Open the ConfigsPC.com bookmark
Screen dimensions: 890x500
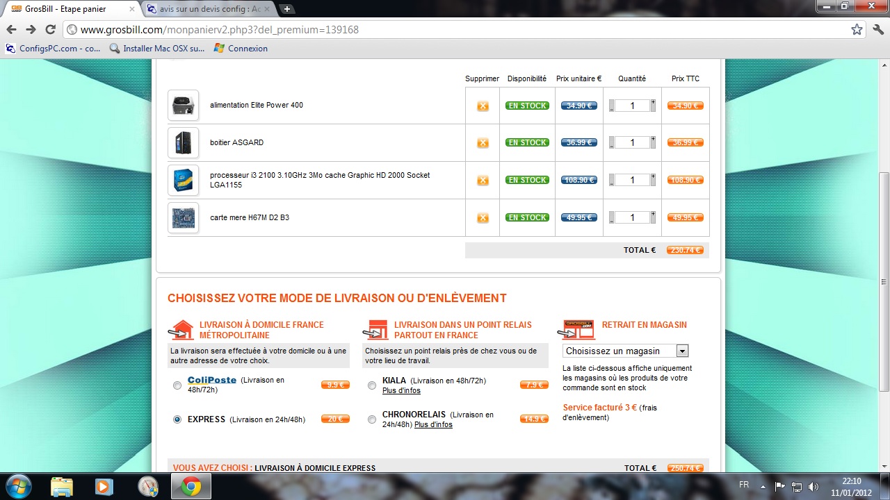click(x=53, y=49)
